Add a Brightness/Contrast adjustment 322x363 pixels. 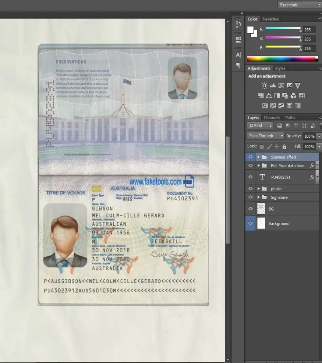pos(264,86)
